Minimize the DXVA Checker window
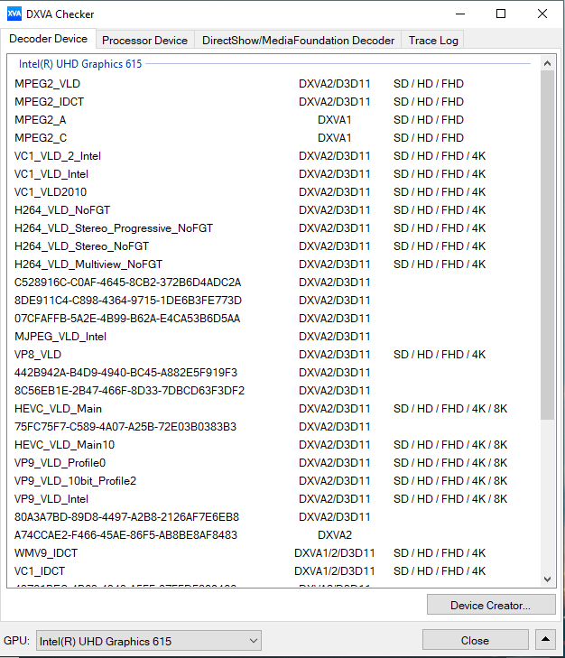The width and height of the screenshot is (565, 658). (x=460, y=14)
